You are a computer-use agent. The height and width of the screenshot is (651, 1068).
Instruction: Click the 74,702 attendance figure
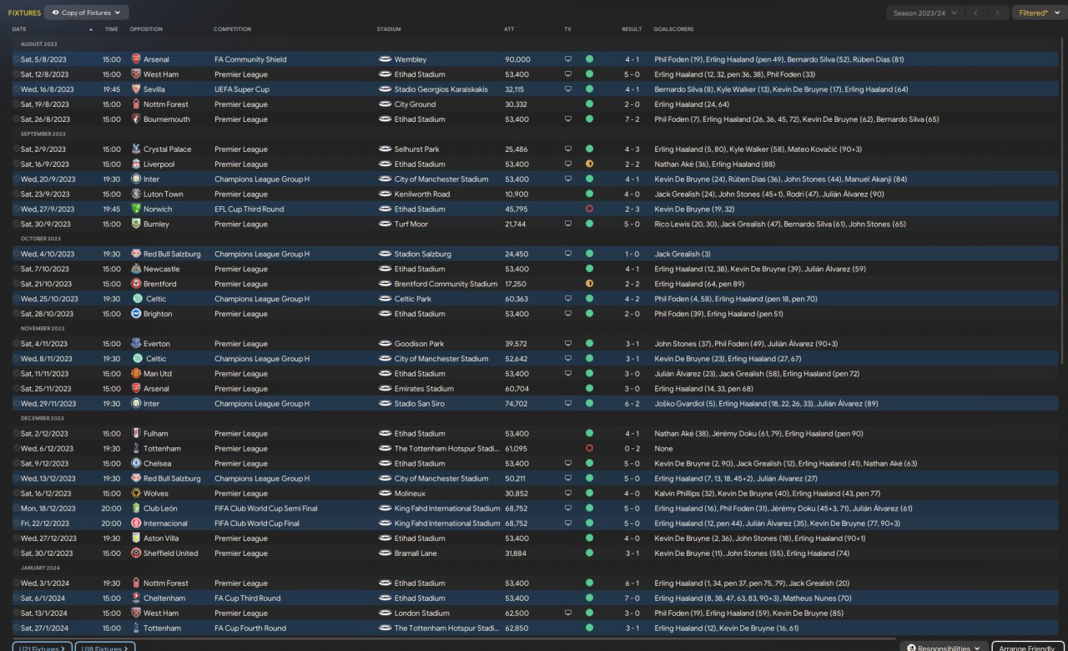pos(516,404)
